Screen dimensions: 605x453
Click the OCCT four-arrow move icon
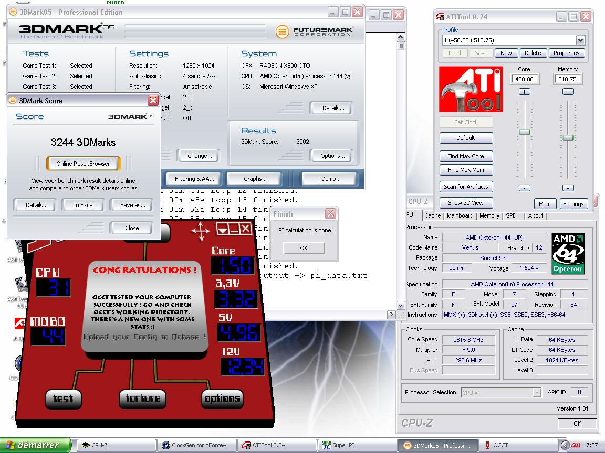pos(201,231)
